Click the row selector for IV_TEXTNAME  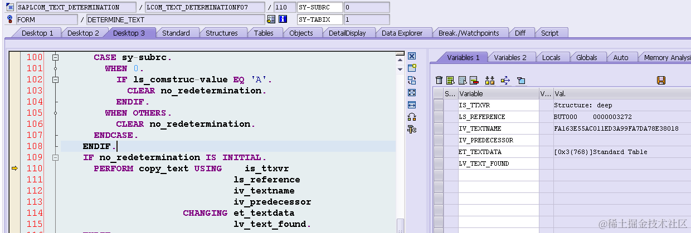439,128
